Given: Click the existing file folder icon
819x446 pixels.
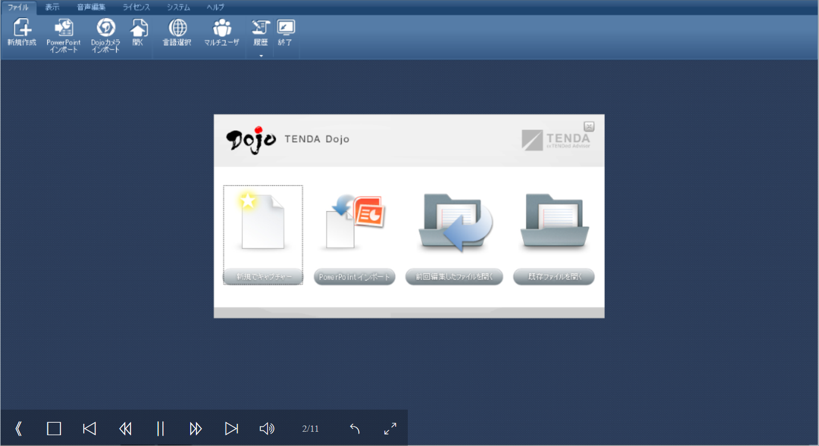Looking at the screenshot, I should (555, 221).
